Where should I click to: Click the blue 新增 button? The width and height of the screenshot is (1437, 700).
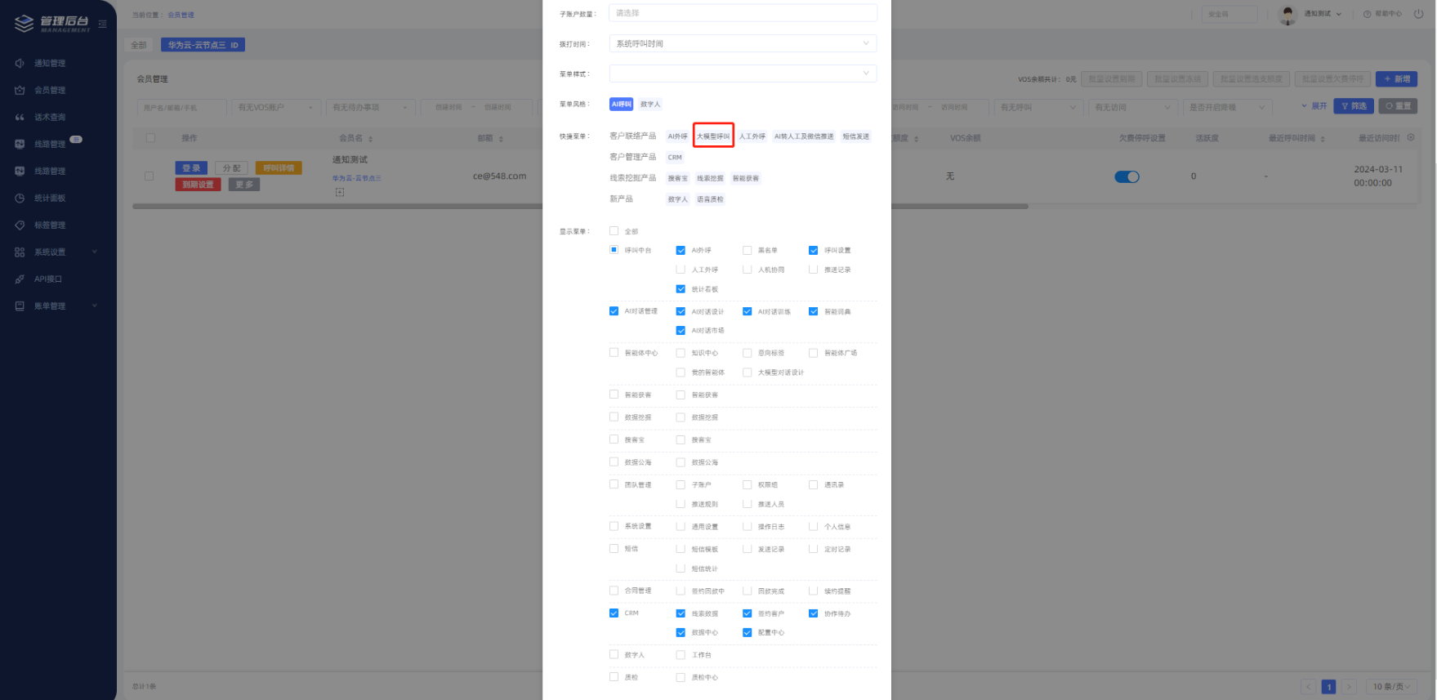[x=1396, y=79]
